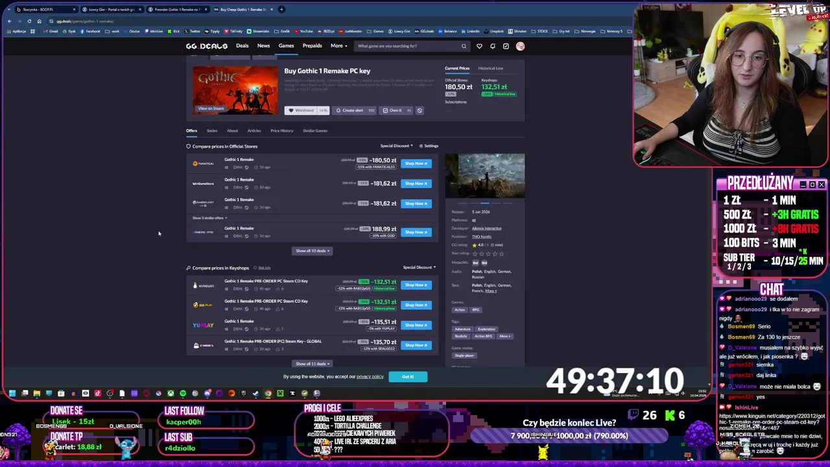This screenshot has width=830, height=467.
Task: Open Settings in Official Stores section
Action: 429,146
